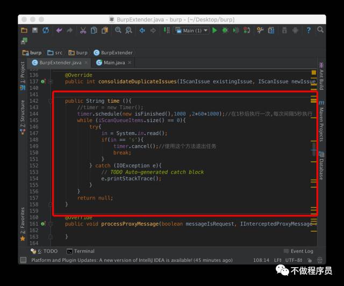Open the Maven Projects side panel
Screen dimensions: 344x286
click(321, 121)
